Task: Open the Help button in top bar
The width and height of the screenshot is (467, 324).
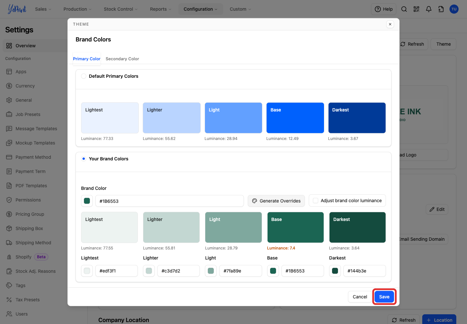Action: pyautogui.click(x=384, y=9)
